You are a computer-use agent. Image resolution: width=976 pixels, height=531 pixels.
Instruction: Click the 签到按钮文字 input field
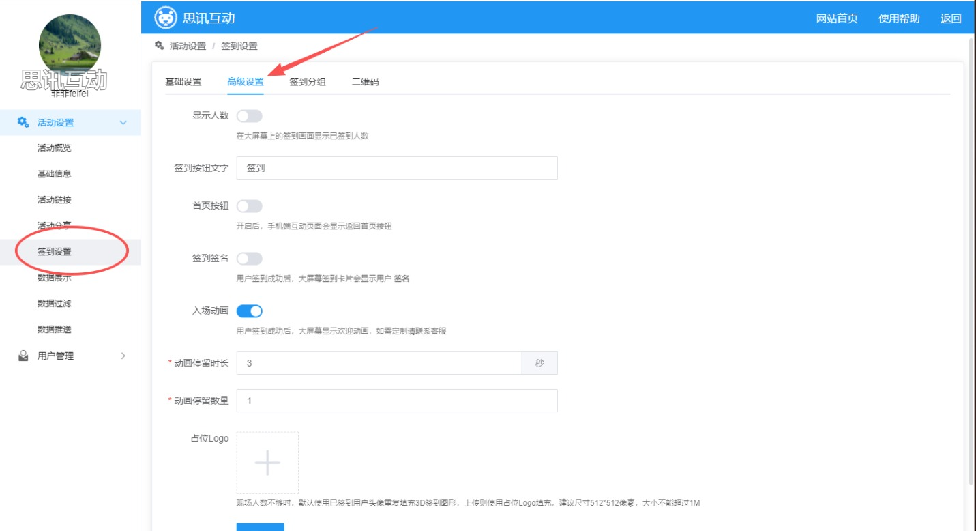tap(396, 168)
